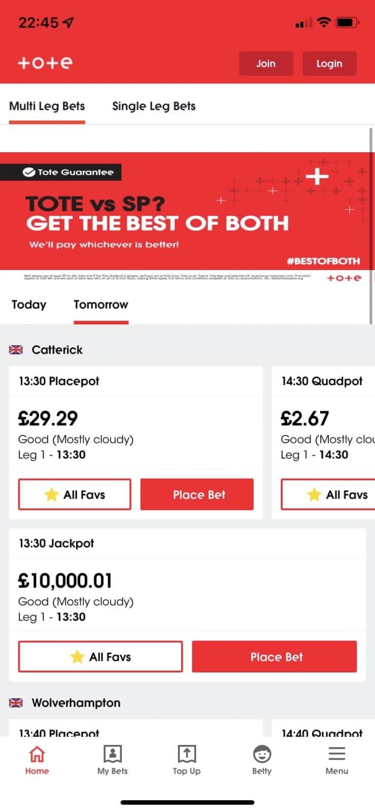This screenshot has height=812, width=375.
Task: Tap the tote logo in header
Action: (x=45, y=62)
